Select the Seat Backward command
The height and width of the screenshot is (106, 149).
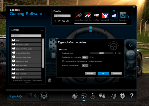tap(26, 65)
